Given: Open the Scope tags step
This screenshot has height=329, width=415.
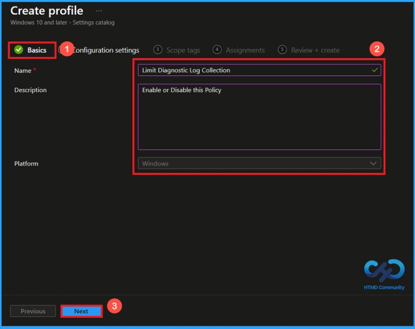Looking at the screenshot, I should pyautogui.click(x=177, y=50).
